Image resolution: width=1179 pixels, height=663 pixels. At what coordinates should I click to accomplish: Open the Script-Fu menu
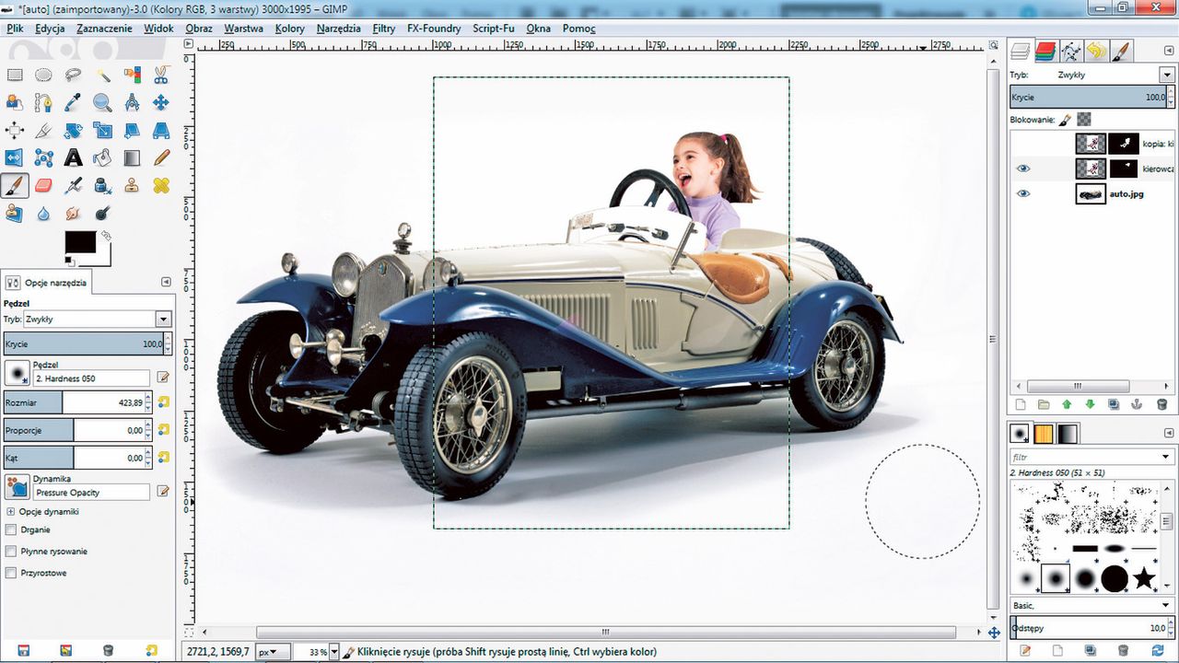(494, 29)
